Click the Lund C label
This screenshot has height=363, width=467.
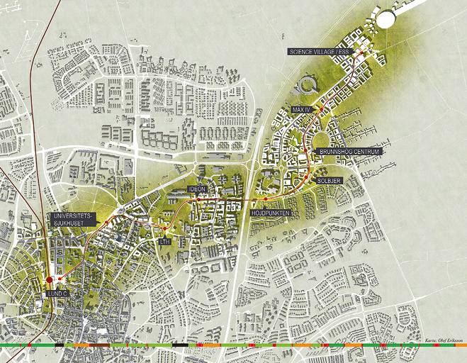coord(57,293)
